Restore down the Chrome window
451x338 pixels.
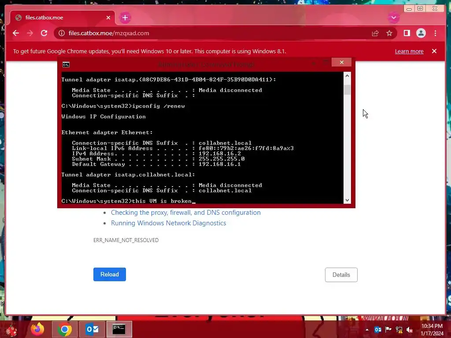click(420, 9)
